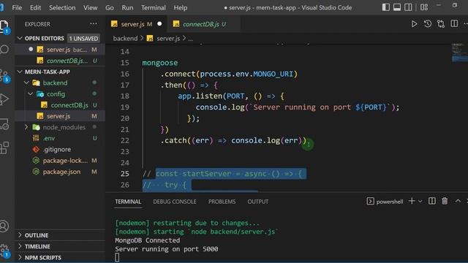
Task: Collapse the Open Editors section
Action: pyautogui.click(x=20, y=38)
